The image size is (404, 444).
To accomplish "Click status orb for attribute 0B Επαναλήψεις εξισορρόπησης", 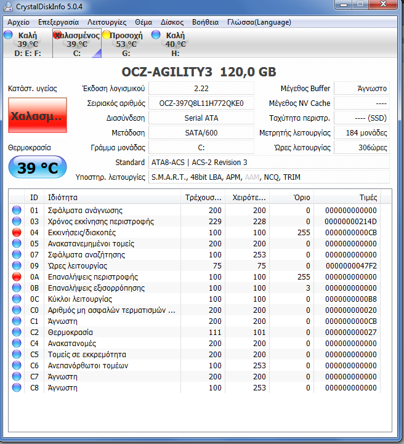I will 17,288.
